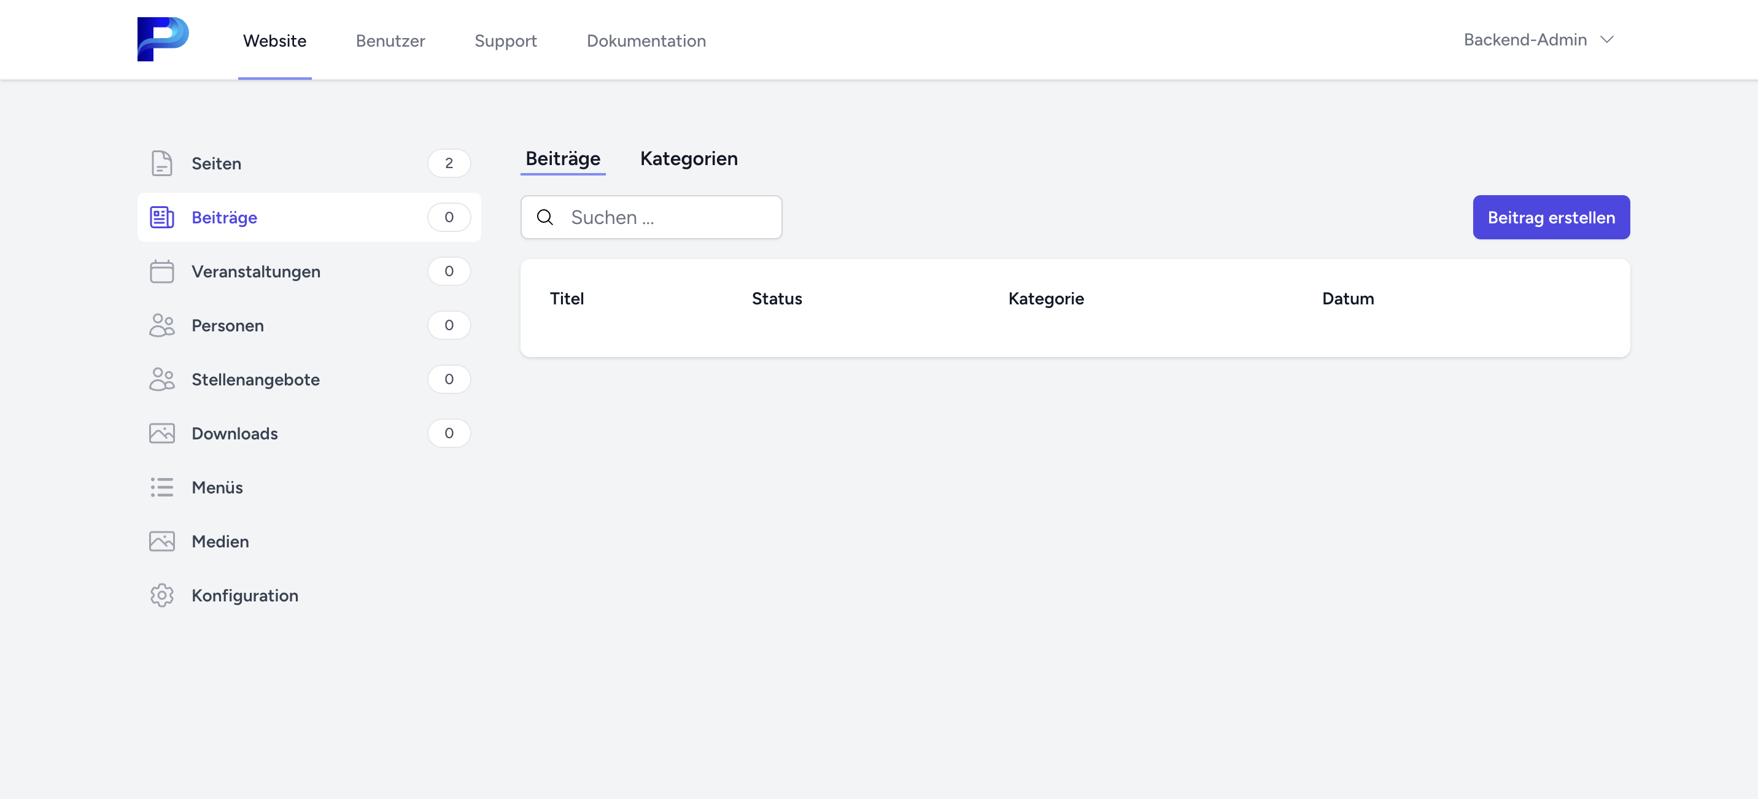Click the magnifier icon in search box

pyautogui.click(x=544, y=217)
